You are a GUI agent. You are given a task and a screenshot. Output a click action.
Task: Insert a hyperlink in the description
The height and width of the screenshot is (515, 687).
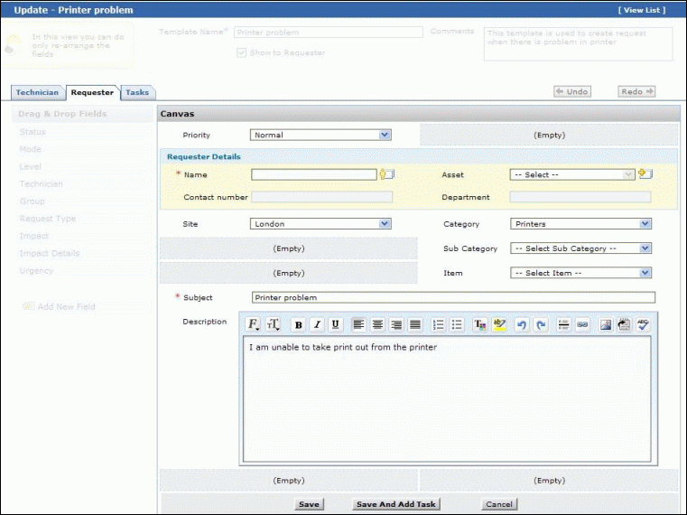click(582, 324)
